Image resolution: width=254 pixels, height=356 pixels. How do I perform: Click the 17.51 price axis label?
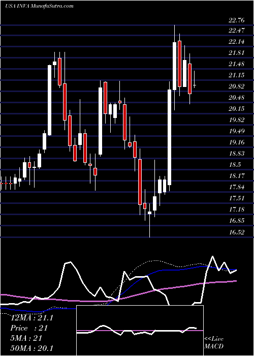click(x=237, y=198)
